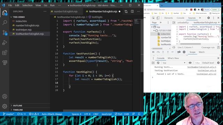Screen dimensions: 223x125
Task: Click the open changes icon in editor toolbar
Action: pos(126,11)
